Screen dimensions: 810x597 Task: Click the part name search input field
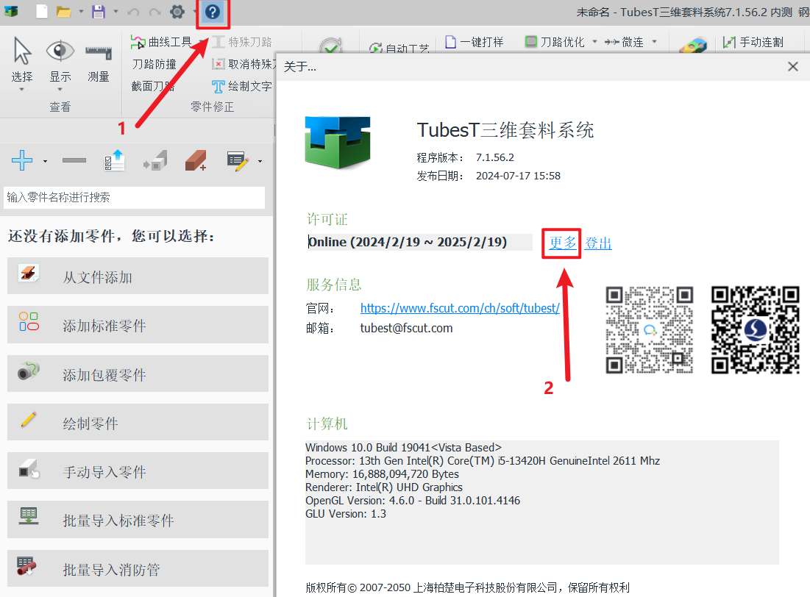tap(135, 197)
